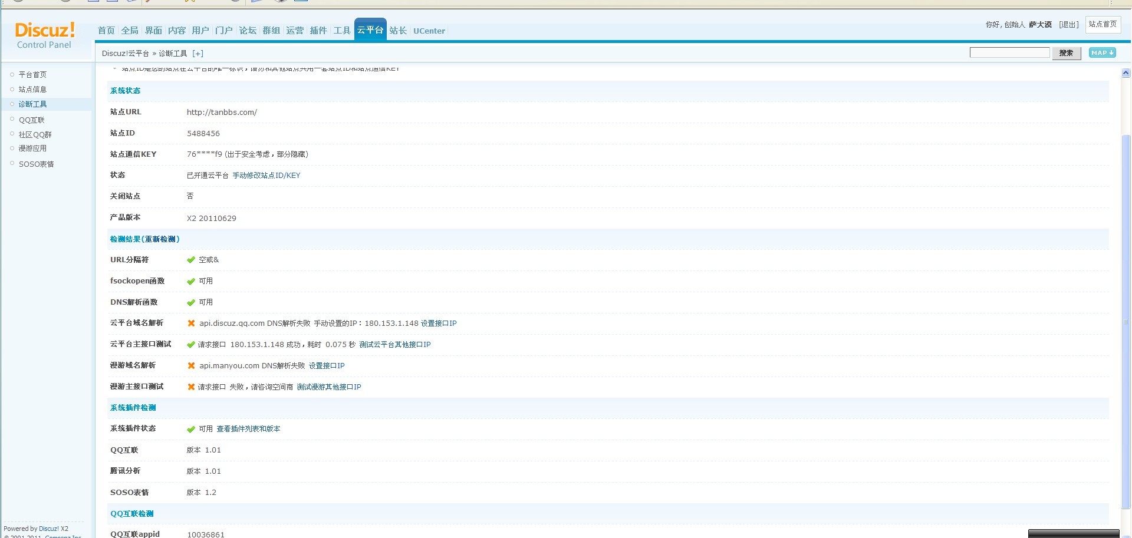
Task: Click 测试云平台其他接口IP link
Action: (395, 344)
